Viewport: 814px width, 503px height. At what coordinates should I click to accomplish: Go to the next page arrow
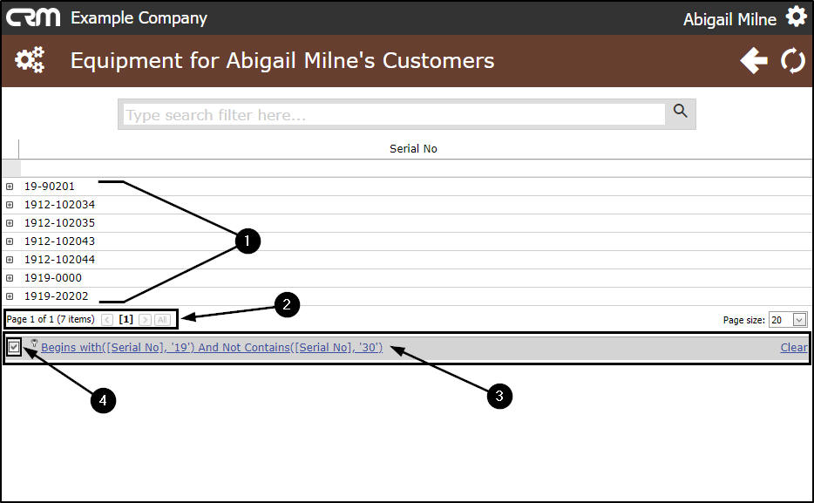pos(146,320)
